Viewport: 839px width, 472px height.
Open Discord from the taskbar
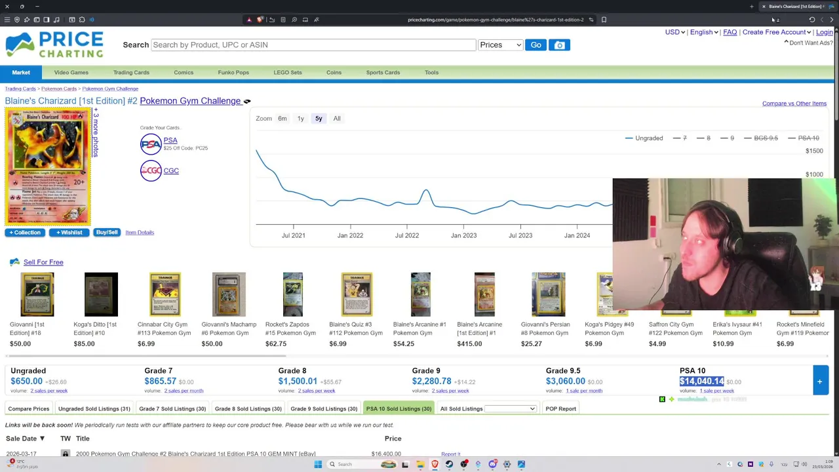tap(492, 464)
